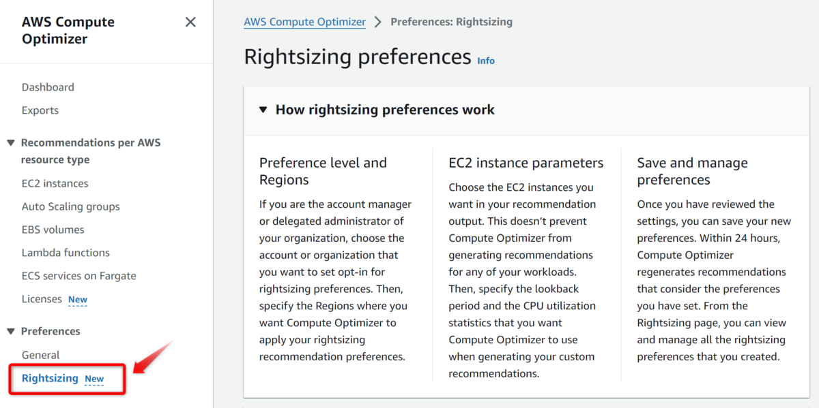Image resolution: width=819 pixels, height=408 pixels.
Task: View the Licenses recommendations page
Action: 42,298
